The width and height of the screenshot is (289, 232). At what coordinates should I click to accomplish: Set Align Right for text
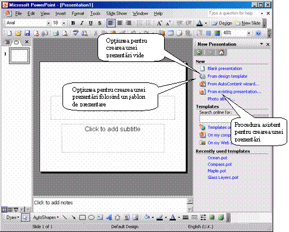click(128, 23)
